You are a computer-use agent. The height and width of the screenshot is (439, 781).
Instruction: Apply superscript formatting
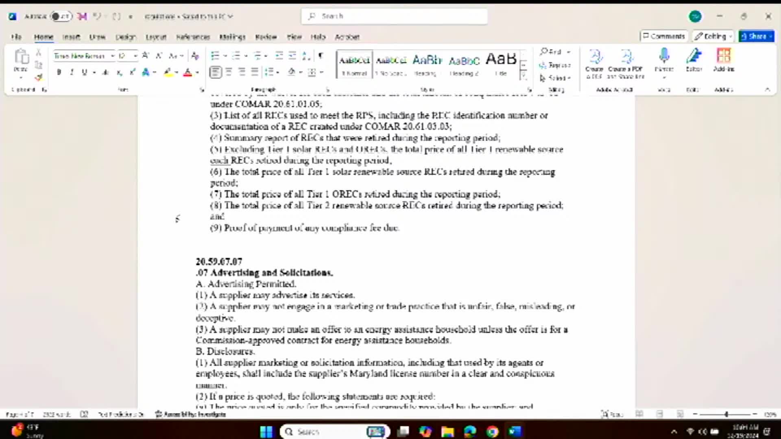[x=132, y=72]
